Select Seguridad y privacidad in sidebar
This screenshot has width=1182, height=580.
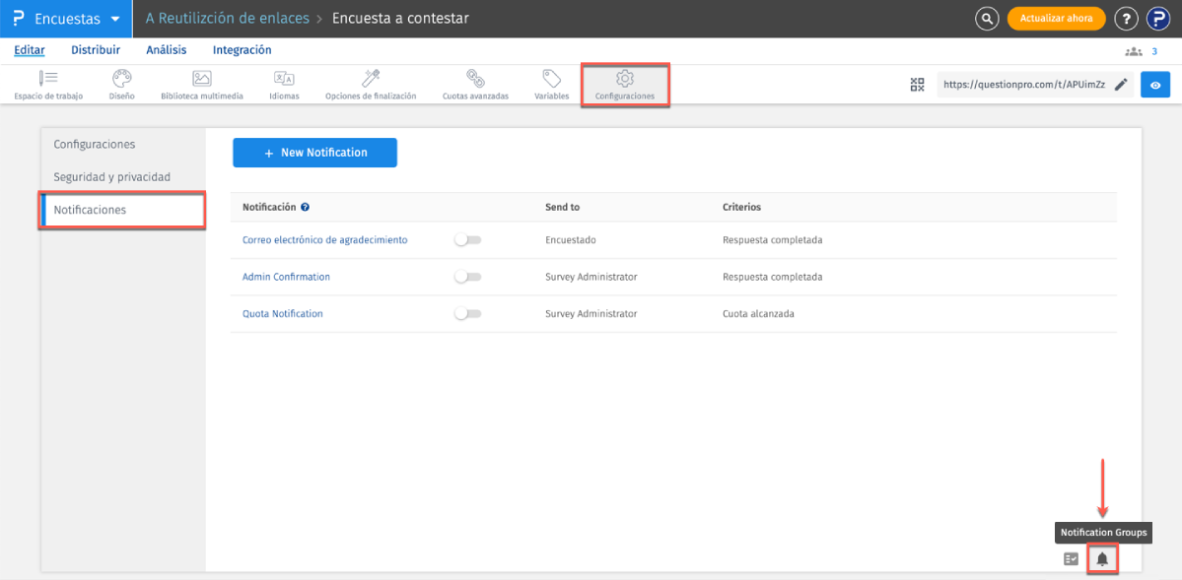pos(112,177)
